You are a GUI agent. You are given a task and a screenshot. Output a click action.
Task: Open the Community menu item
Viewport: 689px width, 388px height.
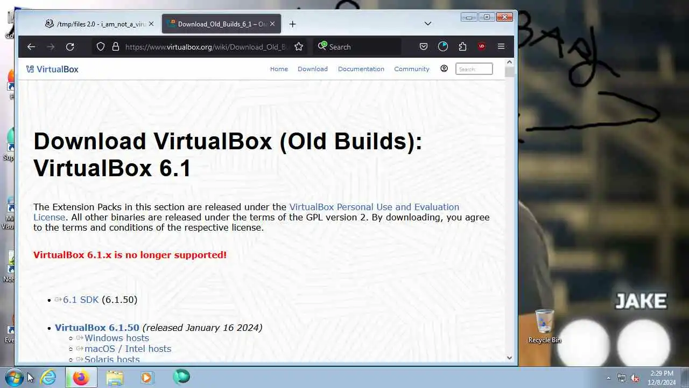412,69
